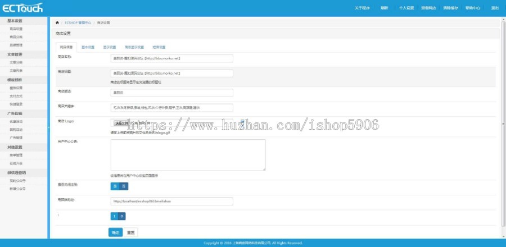This screenshot has width=506, height=247.
Task: Open 在线升级 in the sidebar
Action: click(x=16, y=163)
